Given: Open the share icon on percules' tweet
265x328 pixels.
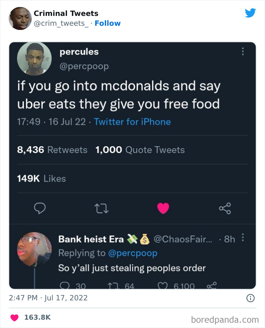Looking at the screenshot, I should click(x=224, y=208).
